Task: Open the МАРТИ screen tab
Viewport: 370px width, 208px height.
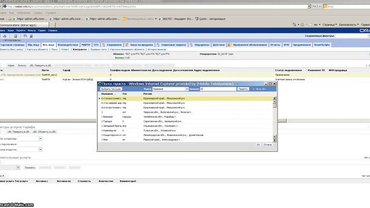Action: [x=86, y=44]
